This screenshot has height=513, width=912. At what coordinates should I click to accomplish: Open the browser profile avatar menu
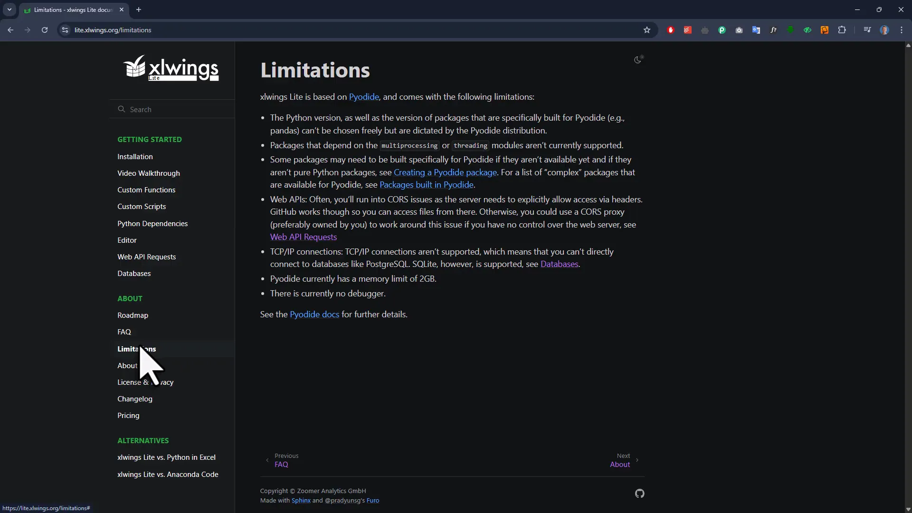click(x=884, y=30)
